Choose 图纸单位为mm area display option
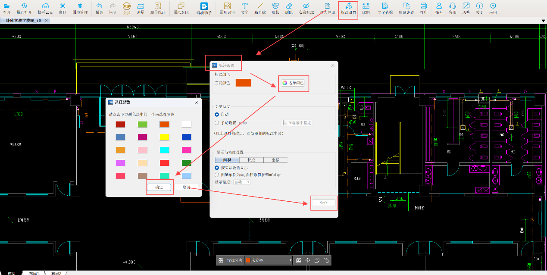Image resolution: width=547 pixels, height=275 pixels. click(217, 175)
